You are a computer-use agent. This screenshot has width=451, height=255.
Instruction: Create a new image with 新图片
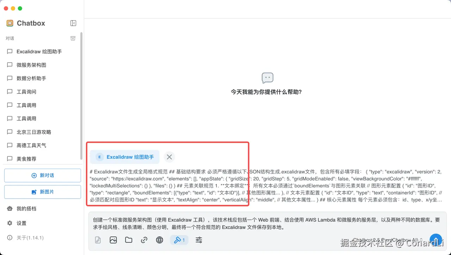coord(43,192)
